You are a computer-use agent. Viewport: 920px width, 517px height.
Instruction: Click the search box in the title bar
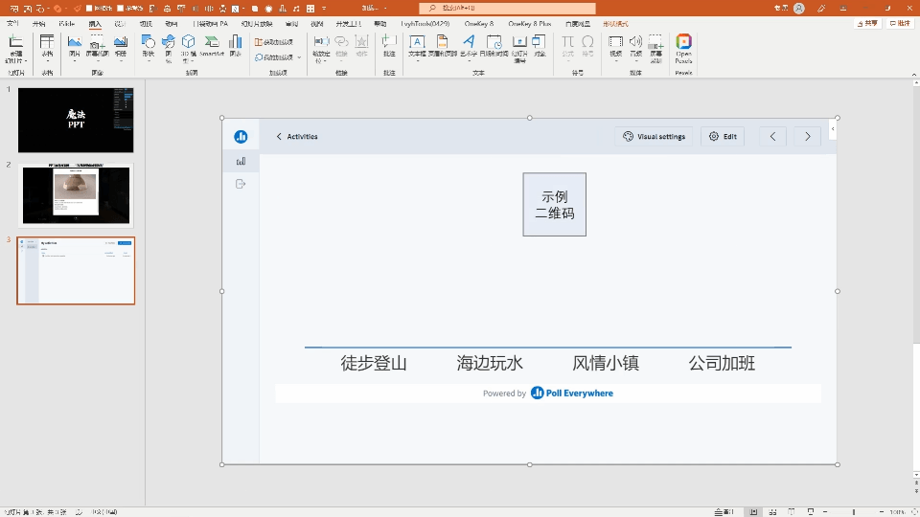[x=508, y=9]
